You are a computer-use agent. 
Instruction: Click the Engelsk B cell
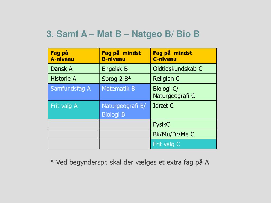(125, 69)
